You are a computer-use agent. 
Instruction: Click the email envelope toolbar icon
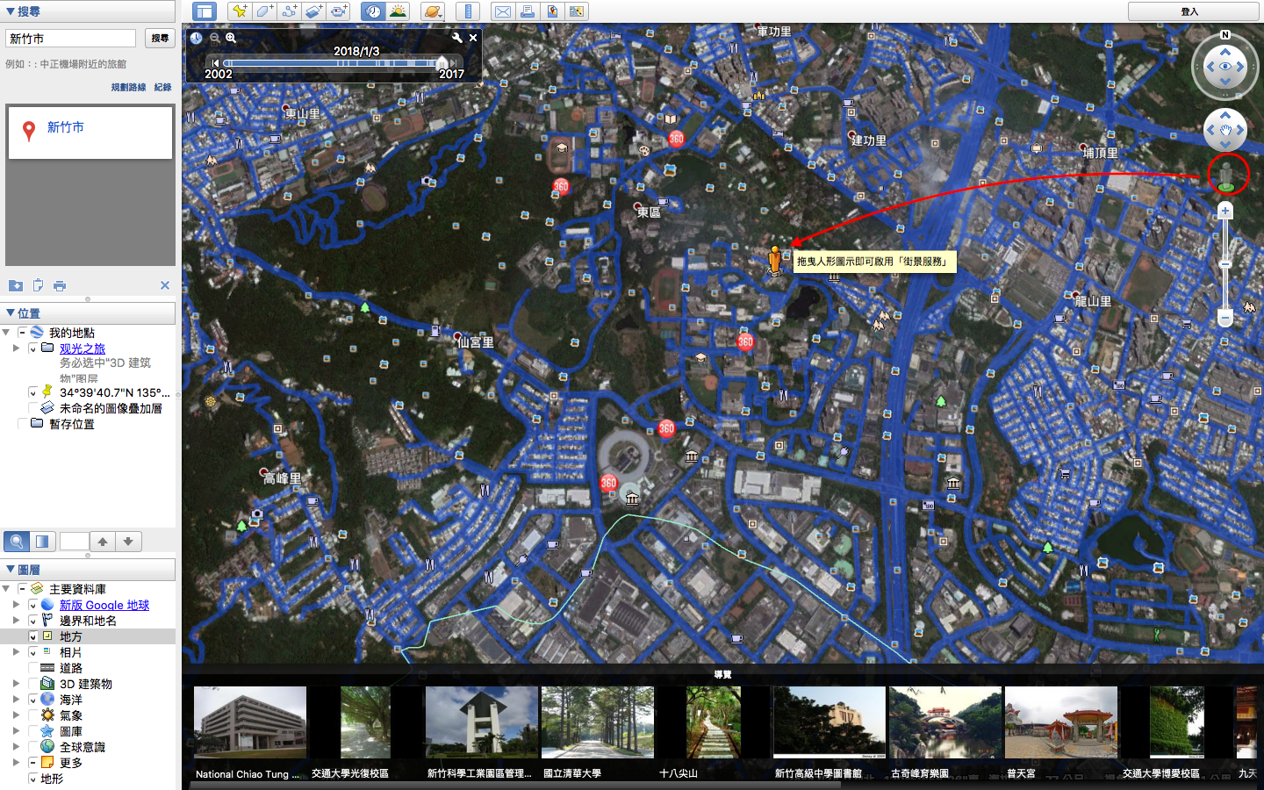pos(502,11)
